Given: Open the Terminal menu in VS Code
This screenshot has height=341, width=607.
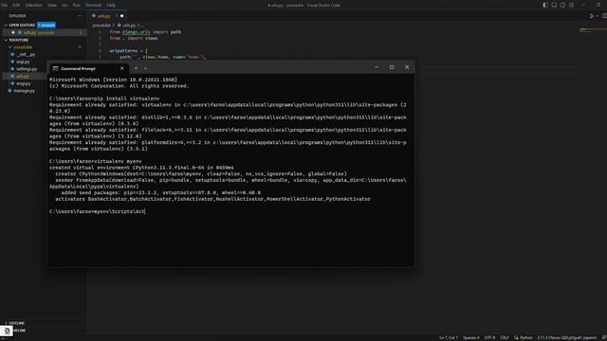Looking at the screenshot, I should click(x=93, y=5).
